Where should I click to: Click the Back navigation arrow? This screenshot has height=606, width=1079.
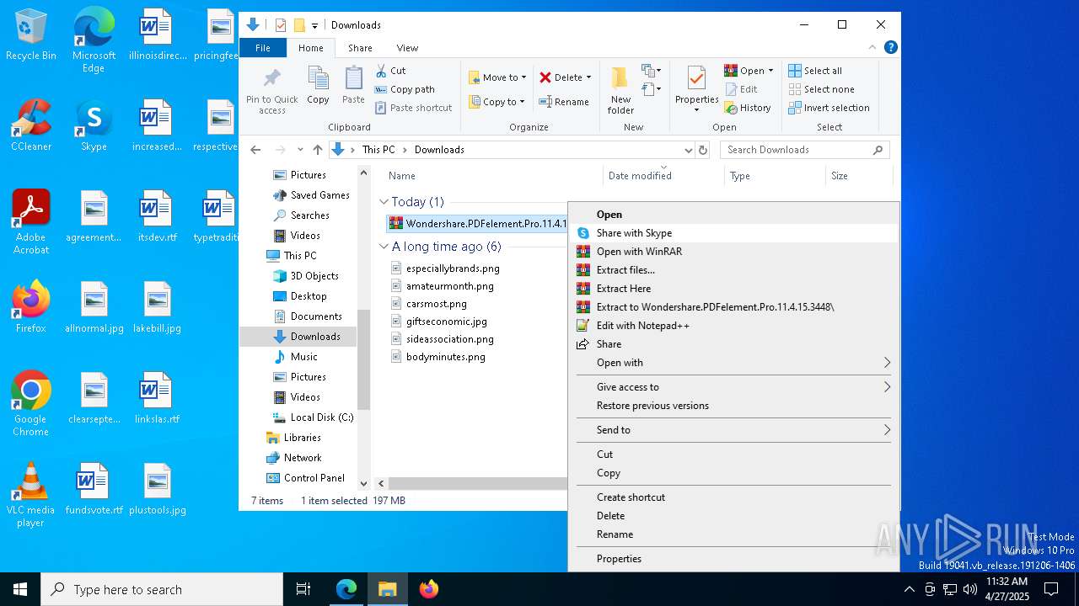point(255,150)
